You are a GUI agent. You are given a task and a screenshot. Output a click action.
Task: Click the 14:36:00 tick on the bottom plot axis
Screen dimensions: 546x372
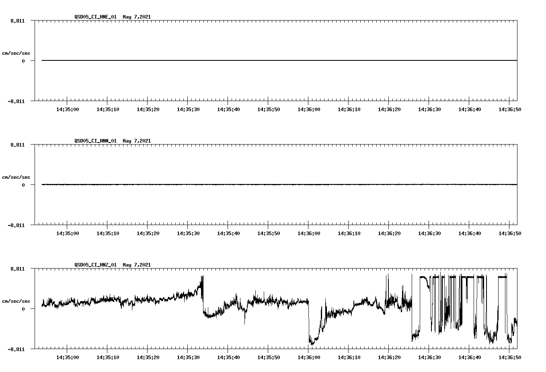tap(309, 357)
